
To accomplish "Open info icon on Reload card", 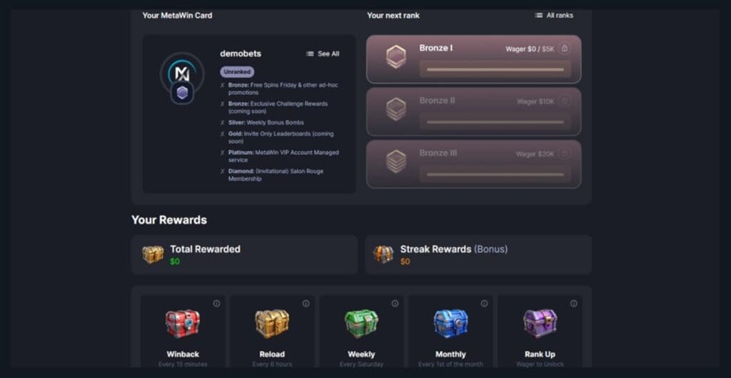I will 306,304.
